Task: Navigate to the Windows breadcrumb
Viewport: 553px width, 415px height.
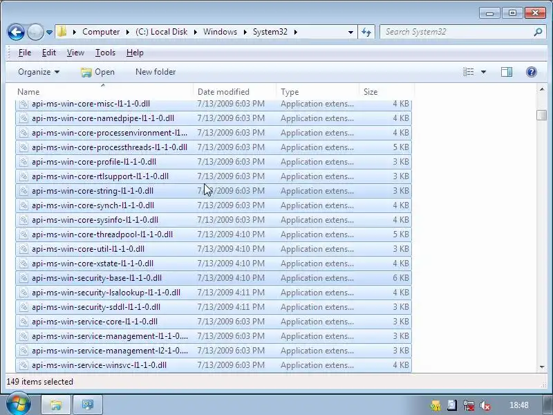Action: 220,32
